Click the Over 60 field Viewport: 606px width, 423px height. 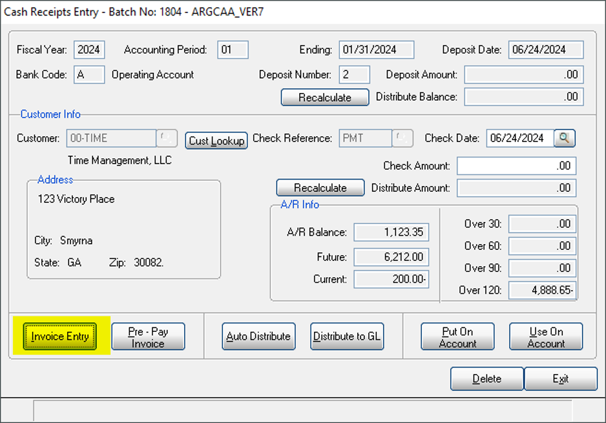pos(542,245)
